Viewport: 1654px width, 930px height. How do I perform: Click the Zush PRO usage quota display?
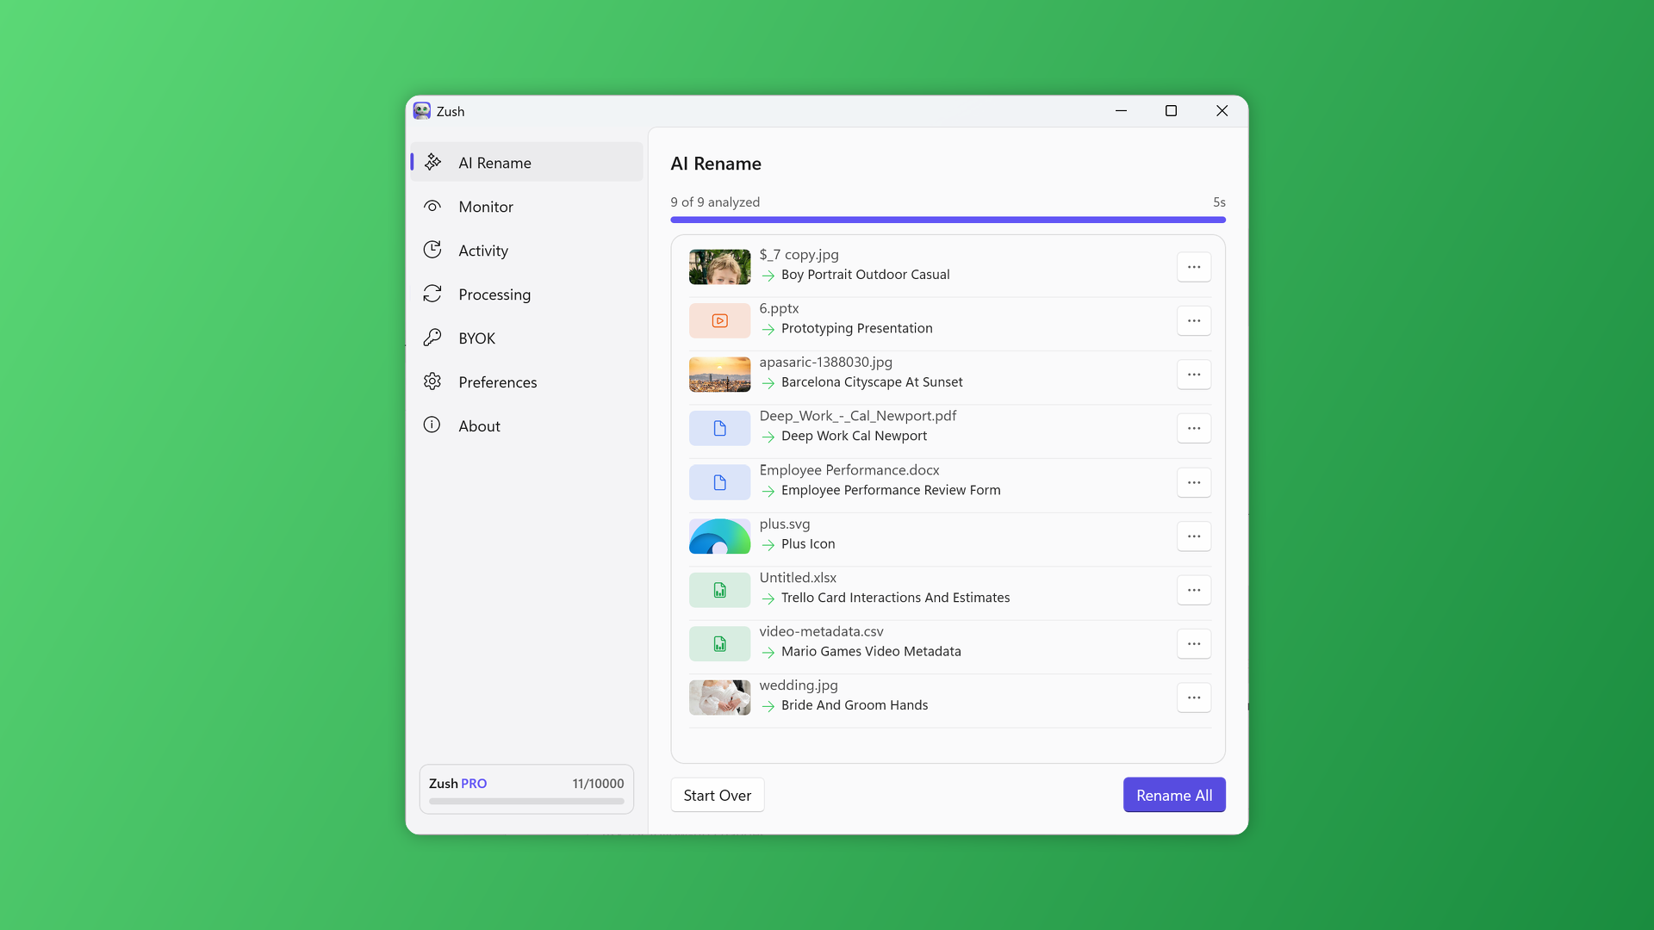pos(525,788)
